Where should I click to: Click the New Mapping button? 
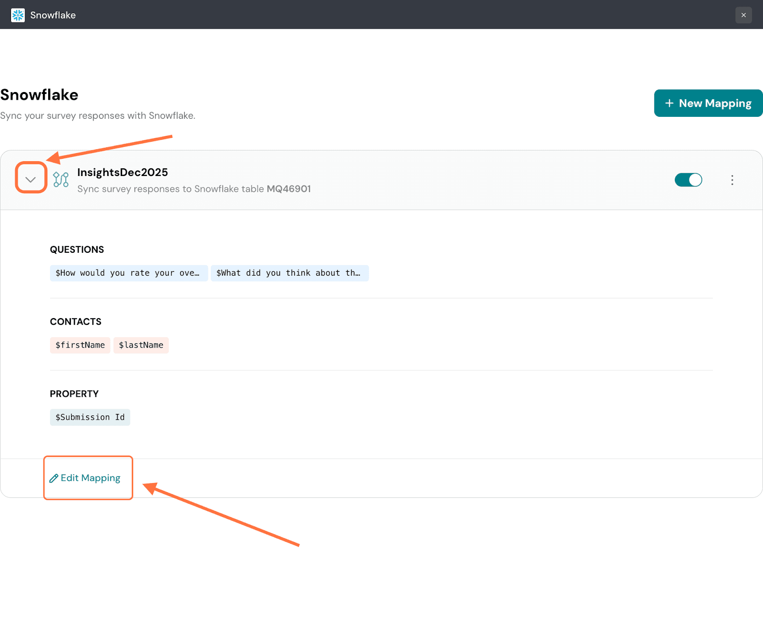pyautogui.click(x=708, y=103)
